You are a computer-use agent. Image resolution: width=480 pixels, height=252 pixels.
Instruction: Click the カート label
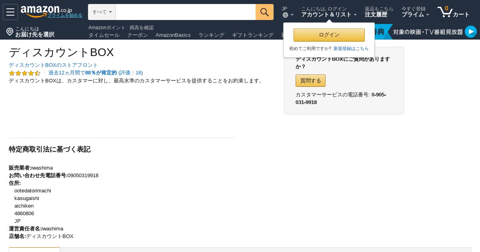pyautogui.click(x=461, y=14)
